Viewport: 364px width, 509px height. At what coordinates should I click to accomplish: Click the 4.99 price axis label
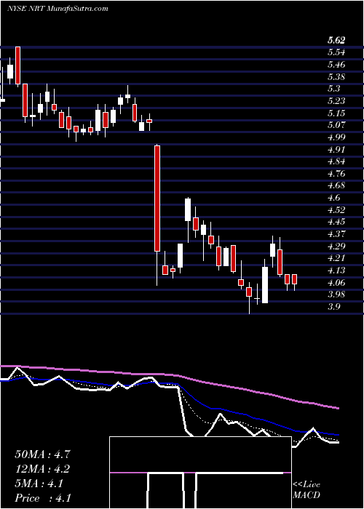click(x=336, y=137)
